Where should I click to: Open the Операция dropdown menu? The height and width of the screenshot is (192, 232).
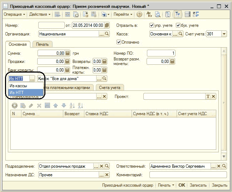coord(14,14)
